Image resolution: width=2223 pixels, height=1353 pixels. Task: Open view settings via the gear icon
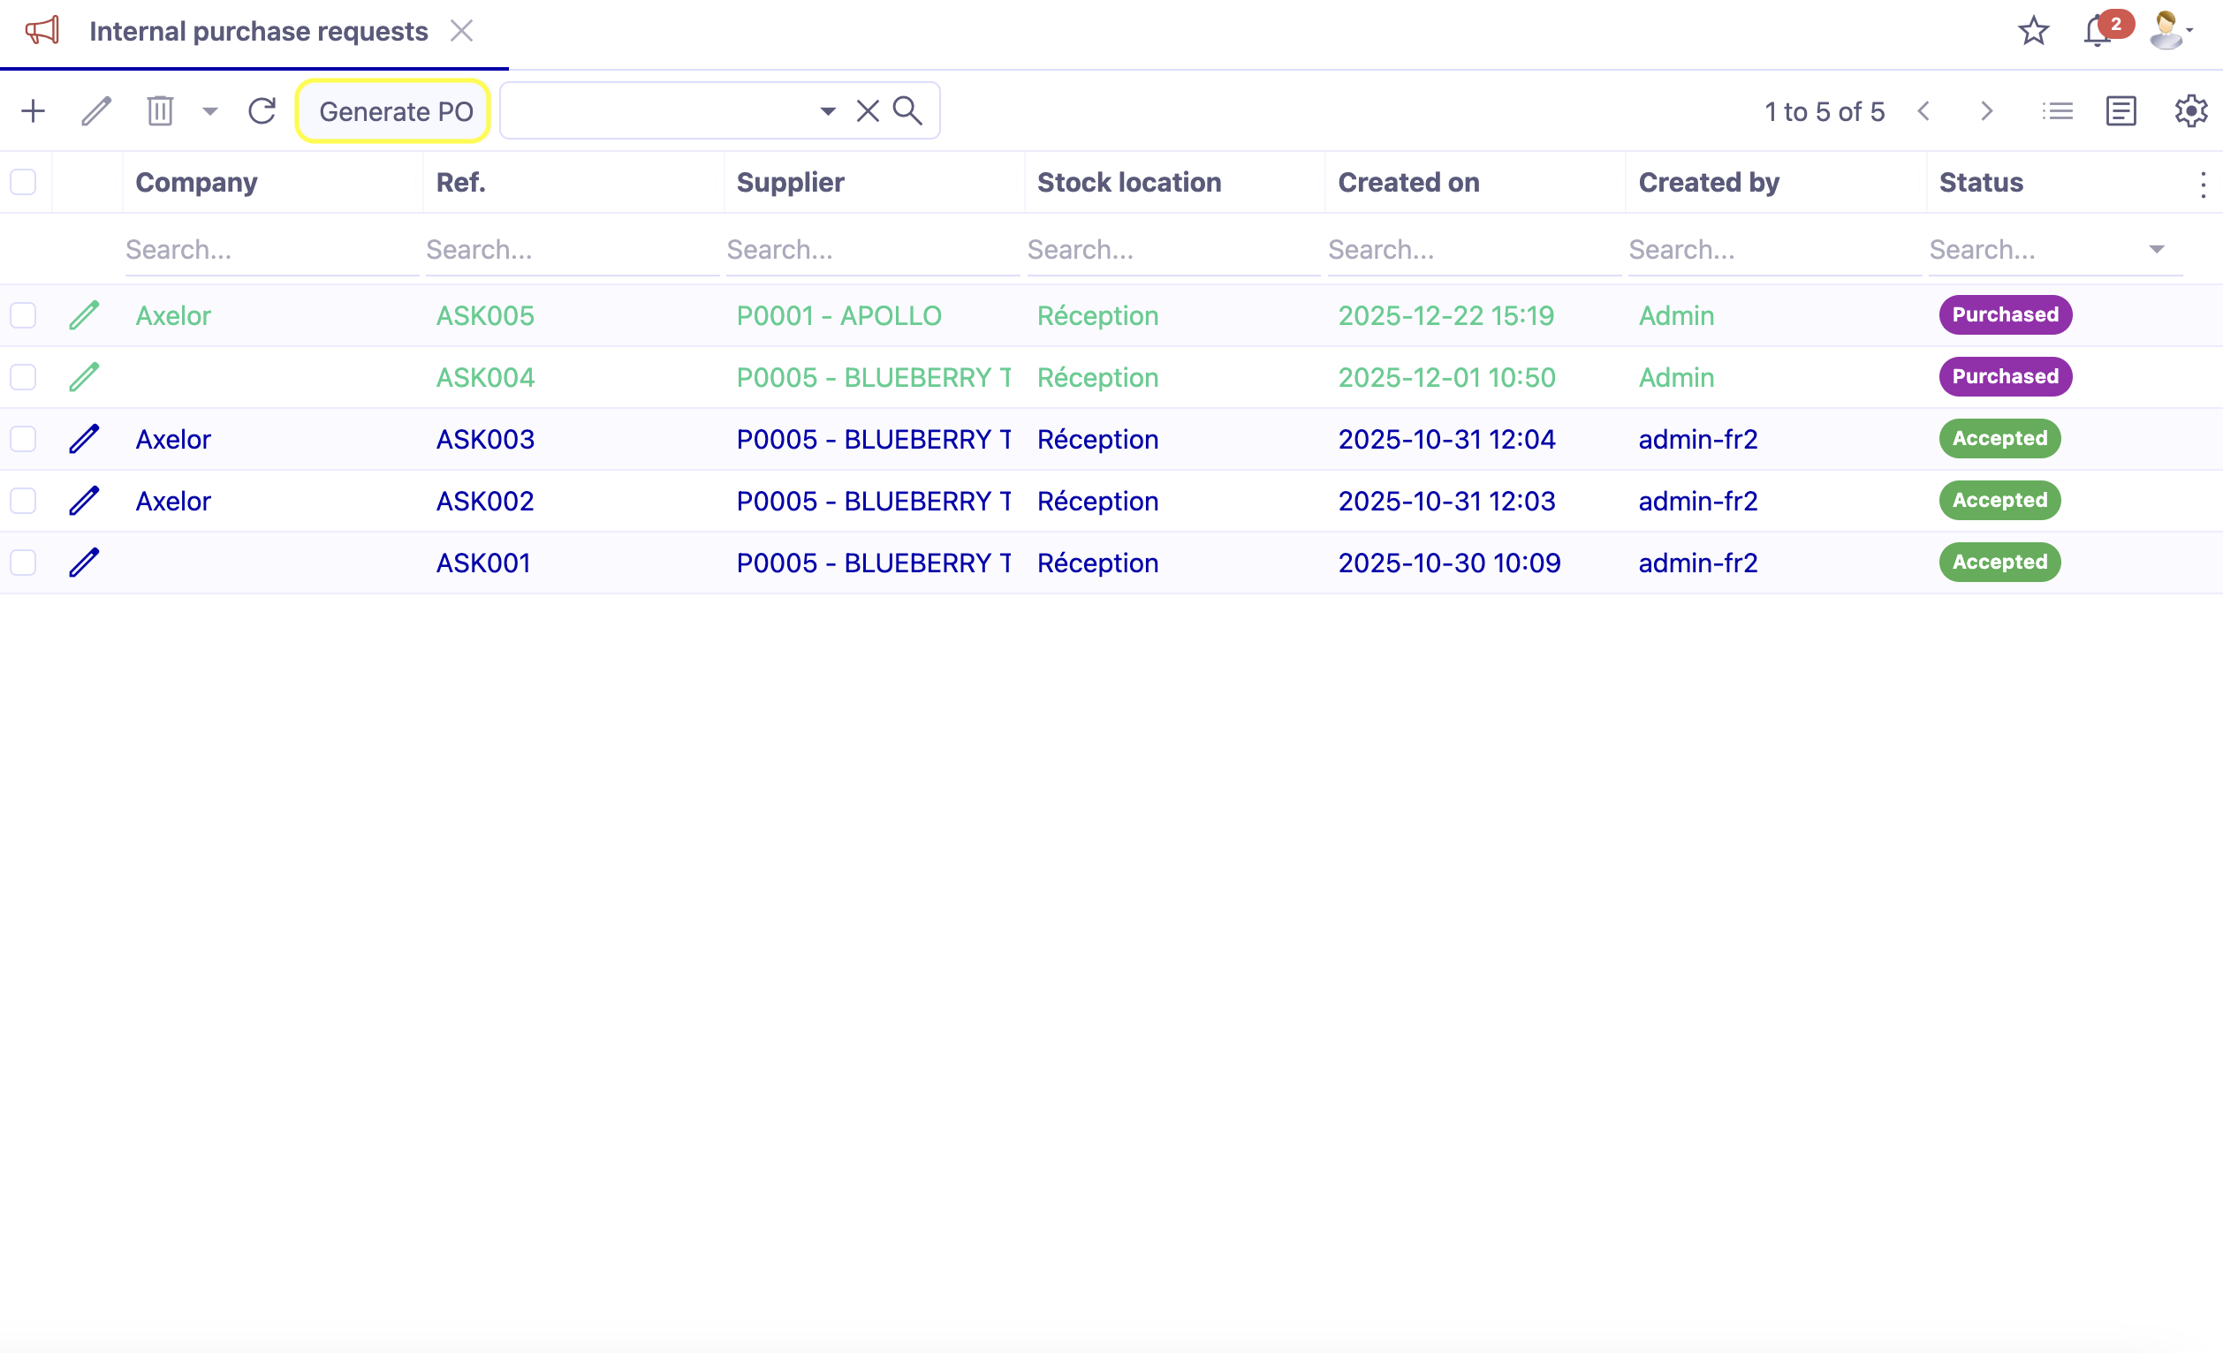(x=2190, y=110)
